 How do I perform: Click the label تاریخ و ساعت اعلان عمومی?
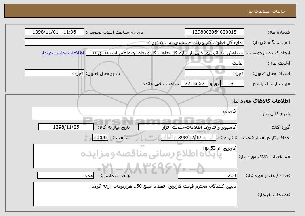[x=114, y=32]
